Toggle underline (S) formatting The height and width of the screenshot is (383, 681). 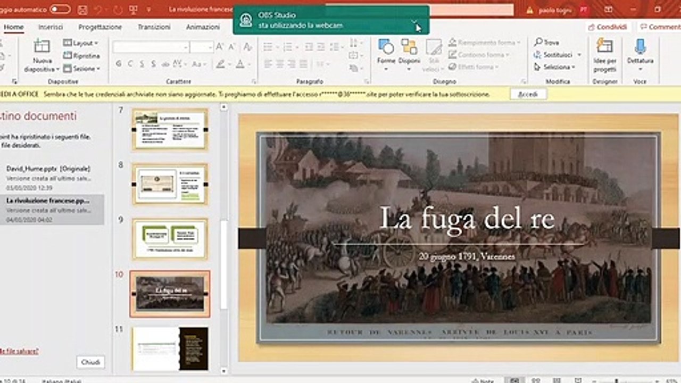pos(142,64)
